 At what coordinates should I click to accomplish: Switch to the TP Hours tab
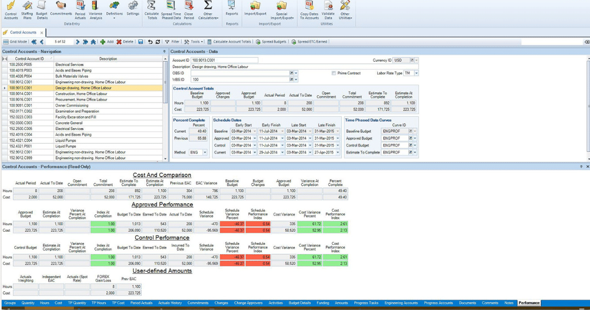click(x=99, y=303)
